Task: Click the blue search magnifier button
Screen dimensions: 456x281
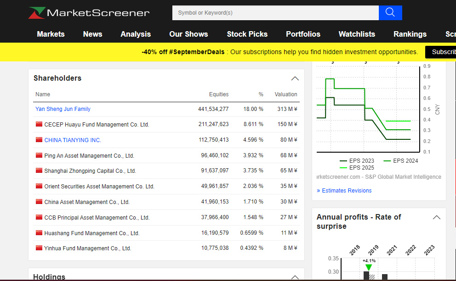Action: coord(390,13)
